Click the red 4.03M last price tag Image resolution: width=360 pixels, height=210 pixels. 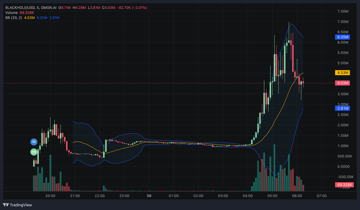(342, 83)
